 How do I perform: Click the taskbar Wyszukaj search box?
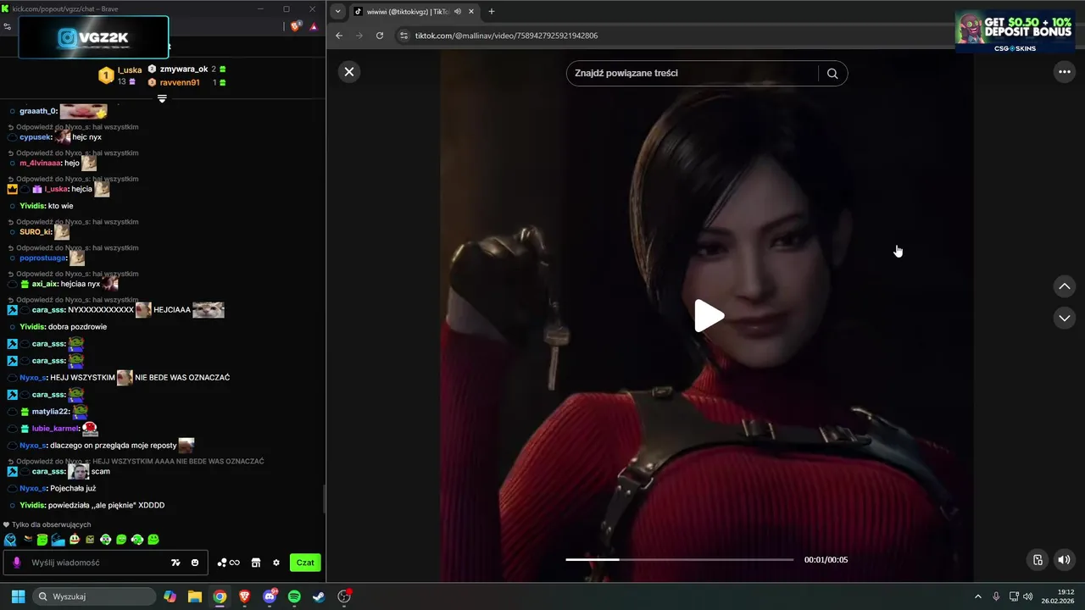(94, 596)
